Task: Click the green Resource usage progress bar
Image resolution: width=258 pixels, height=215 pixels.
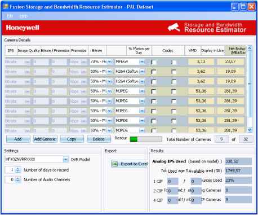Action: tap(146, 139)
